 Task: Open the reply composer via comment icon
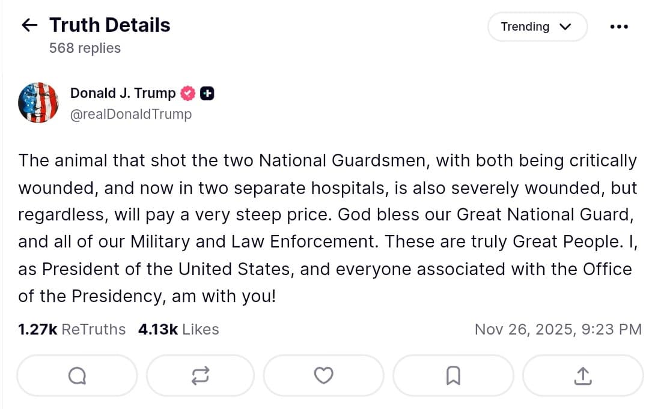pyautogui.click(x=76, y=375)
